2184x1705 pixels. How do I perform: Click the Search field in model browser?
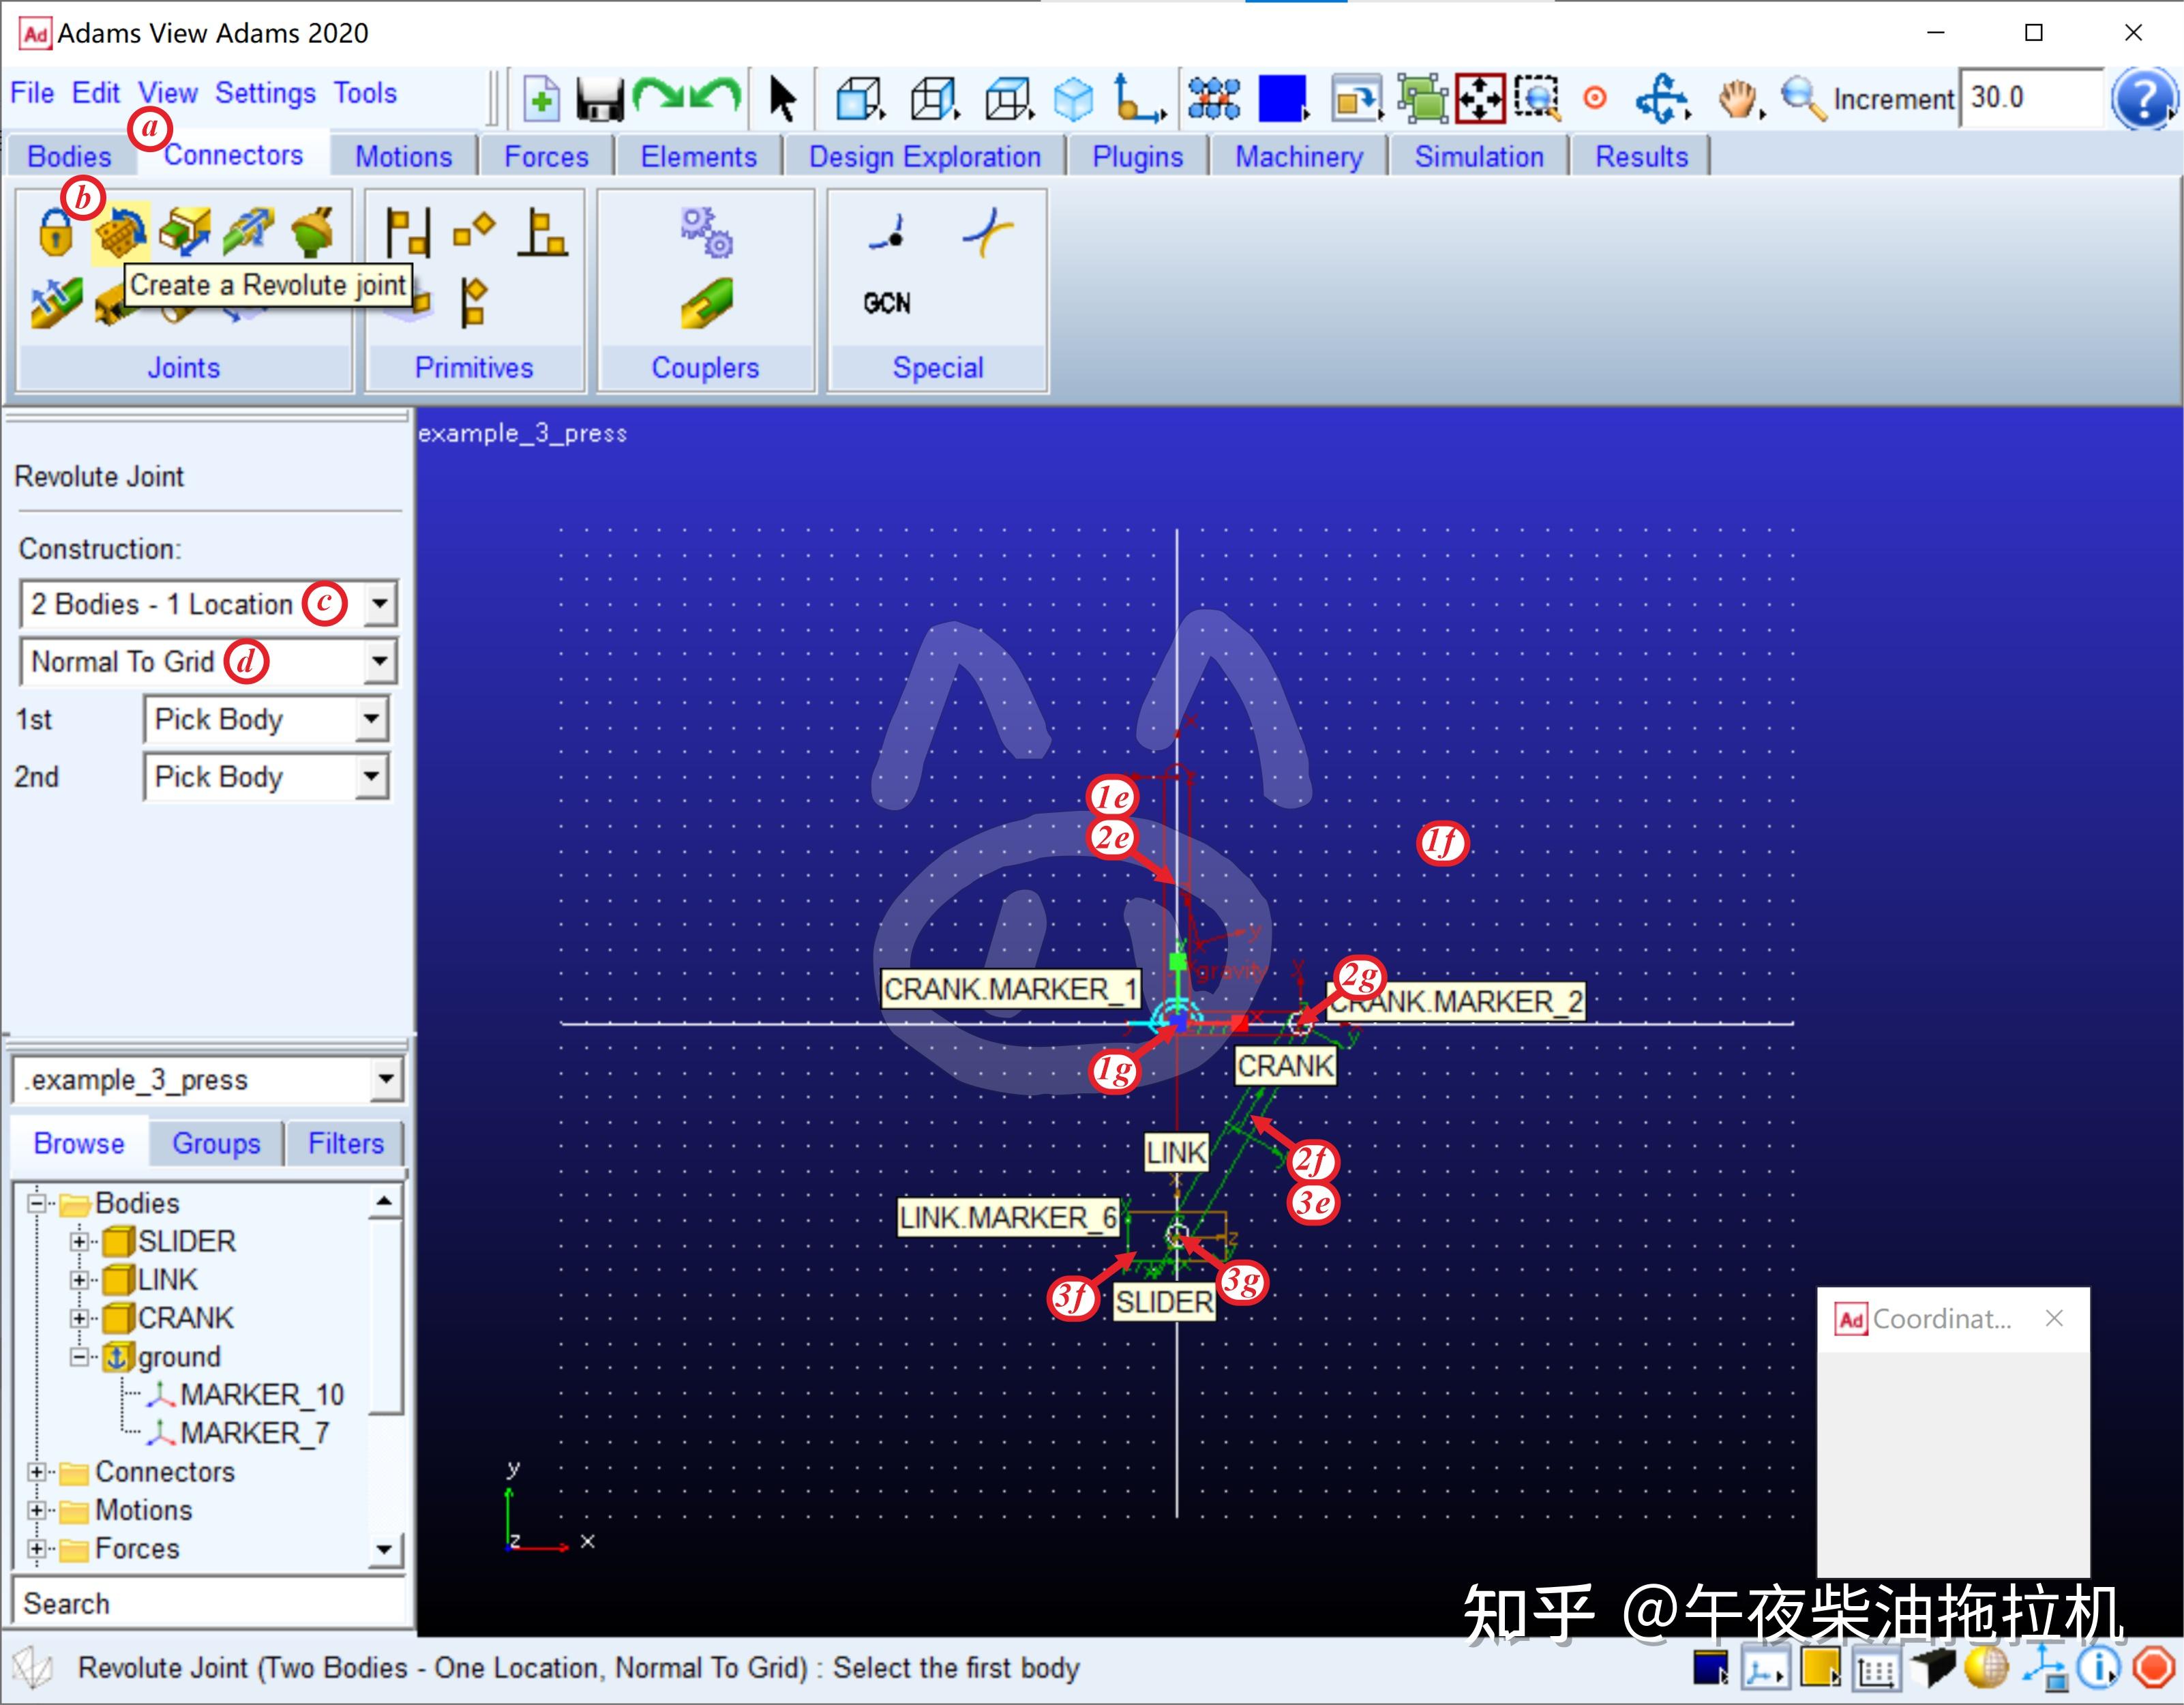click(x=209, y=1603)
